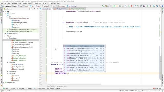Toggle the Project tool window side tab
The height and width of the screenshot is (92, 164).
click(1, 12)
